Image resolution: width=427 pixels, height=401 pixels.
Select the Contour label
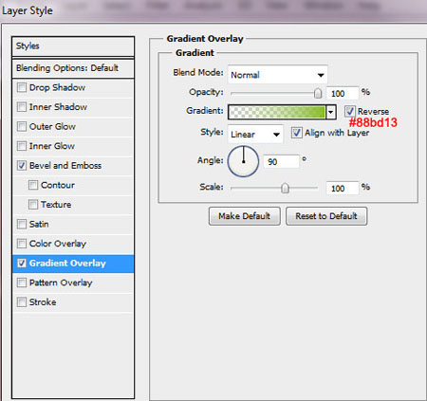[x=58, y=185]
